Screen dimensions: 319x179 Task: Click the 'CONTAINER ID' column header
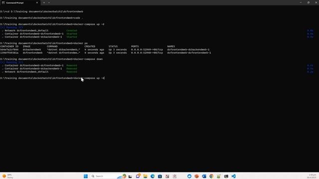[9, 46]
